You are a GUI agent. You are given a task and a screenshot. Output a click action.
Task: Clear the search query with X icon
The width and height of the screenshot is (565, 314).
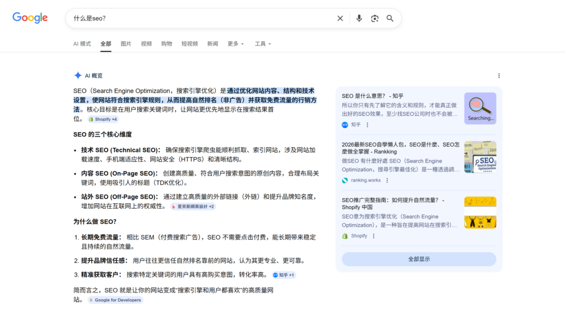(340, 18)
